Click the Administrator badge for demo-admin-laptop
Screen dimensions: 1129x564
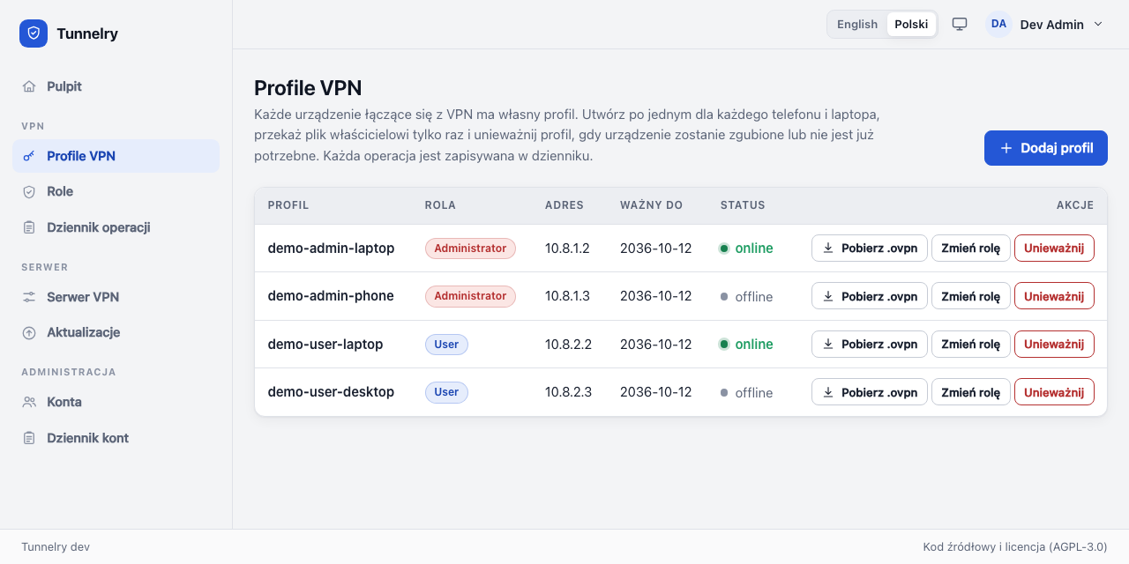[470, 248]
